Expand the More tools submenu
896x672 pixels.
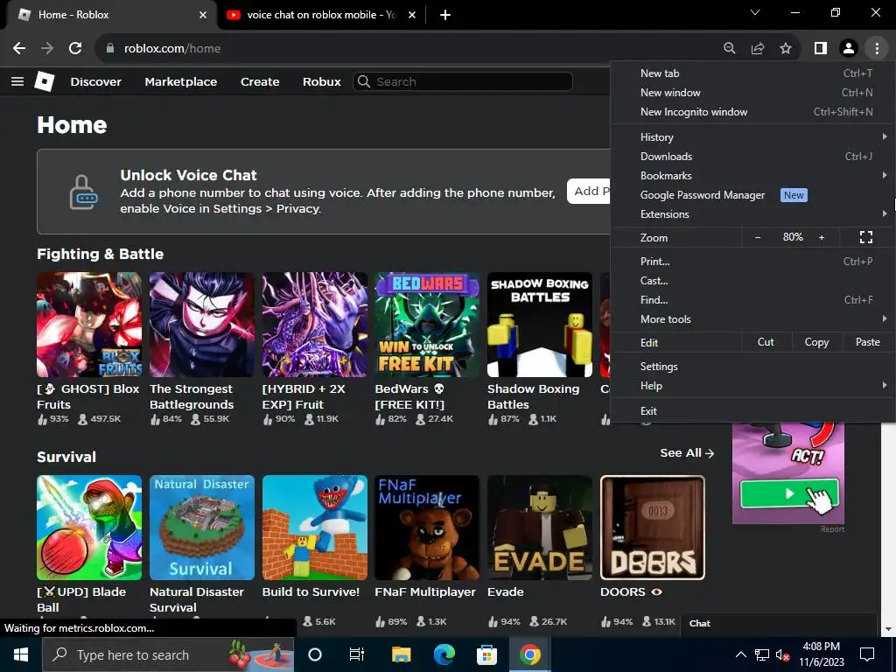(753, 319)
